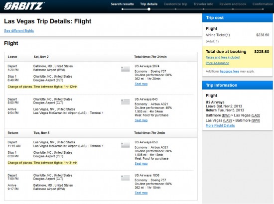Open the Price Assurance link
Viewport: 274px width, 204px height.
click(x=217, y=63)
